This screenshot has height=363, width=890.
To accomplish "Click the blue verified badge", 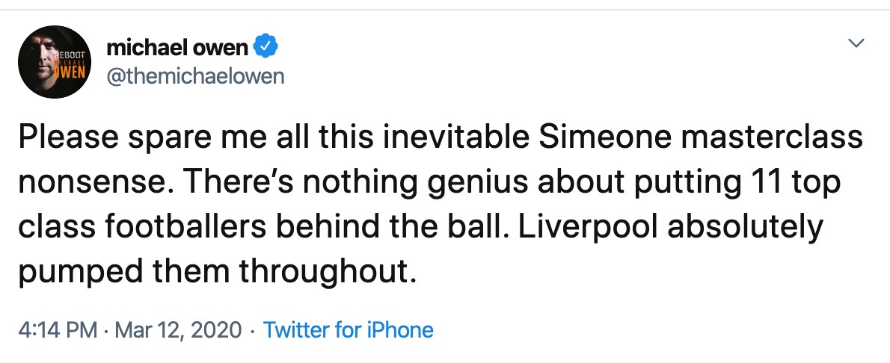I will (x=266, y=48).
